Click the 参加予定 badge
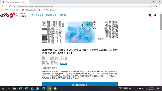The image size is (162, 91). point(64,64)
